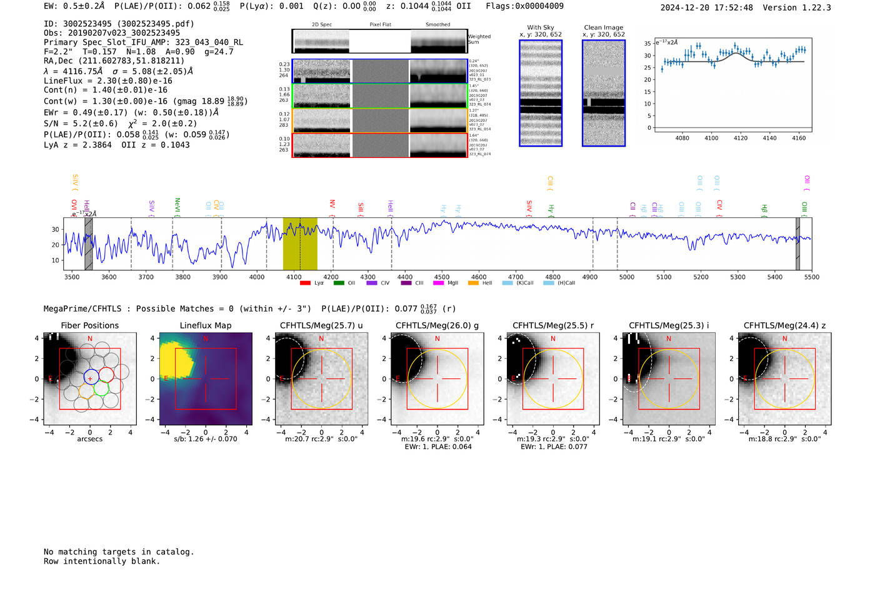
Task: Open the CFHTLS/Meg(25.3) i band image
Action: click(x=669, y=379)
